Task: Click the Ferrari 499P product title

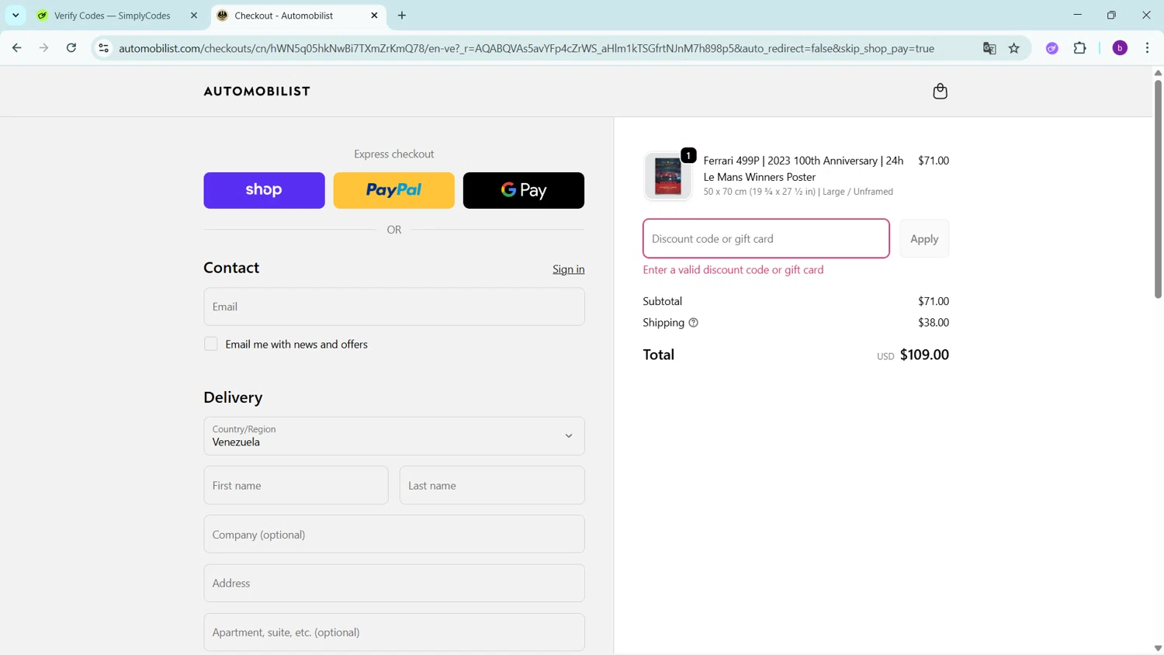Action: [803, 168]
